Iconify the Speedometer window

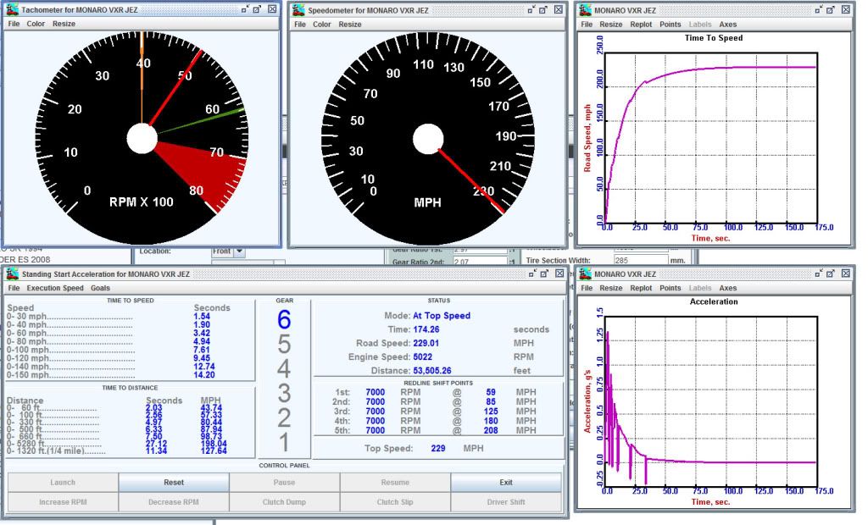[x=531, y=10]
